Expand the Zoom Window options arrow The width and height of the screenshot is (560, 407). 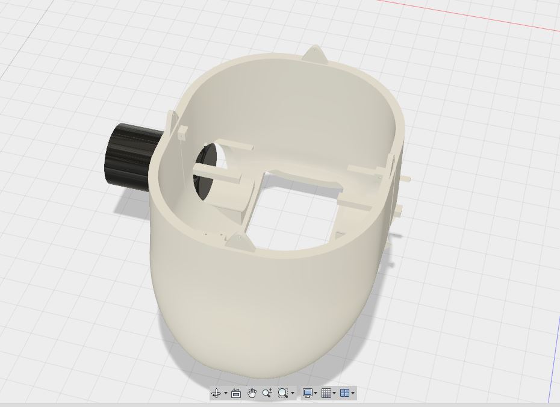click(x=293, y=393)
